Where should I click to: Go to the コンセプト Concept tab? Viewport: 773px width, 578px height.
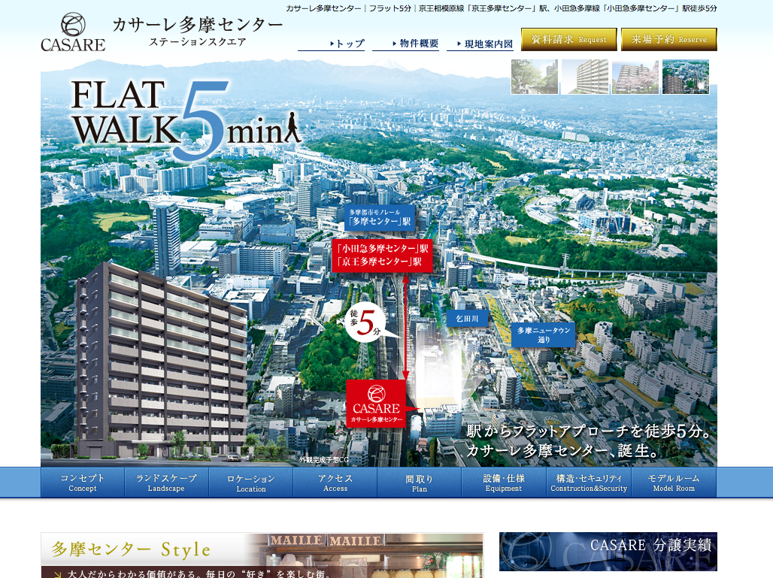point(83,483)
